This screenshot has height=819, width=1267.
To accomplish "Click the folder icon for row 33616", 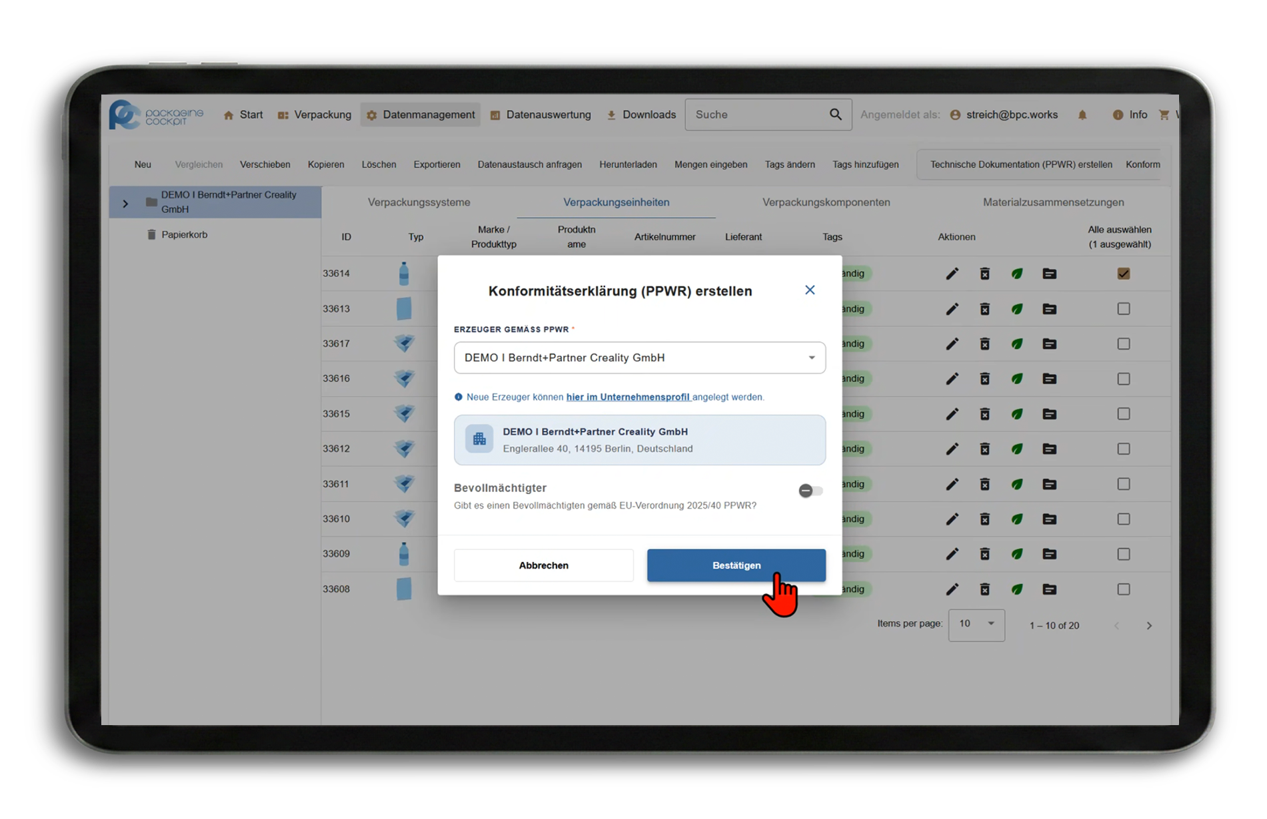I will [x=1049, y=379].
